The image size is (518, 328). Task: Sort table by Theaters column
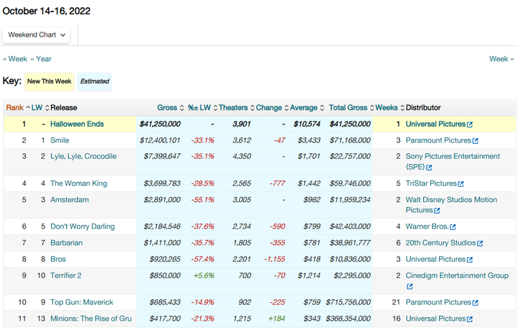click(x=233, y=108)
